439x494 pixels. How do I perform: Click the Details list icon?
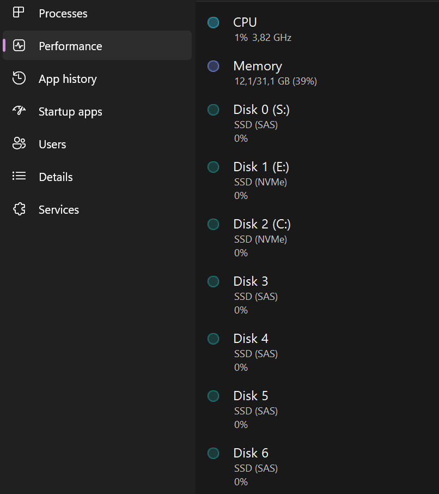19,176
